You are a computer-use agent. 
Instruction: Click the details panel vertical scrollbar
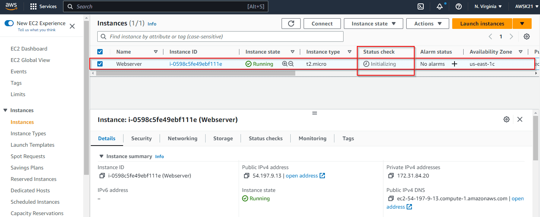pyautogui.click(x=536, y=139)
